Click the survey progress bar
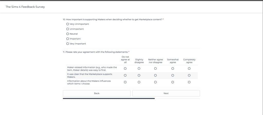Viewport: 263px width, 115px height. (x=131, y=99)
